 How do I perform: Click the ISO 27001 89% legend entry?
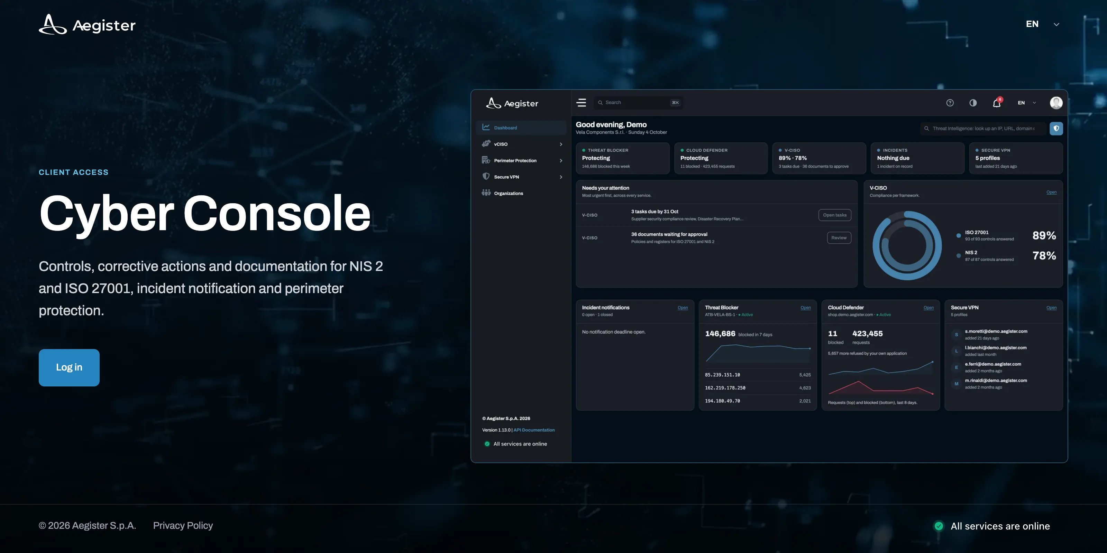(x=1006, y=235)
